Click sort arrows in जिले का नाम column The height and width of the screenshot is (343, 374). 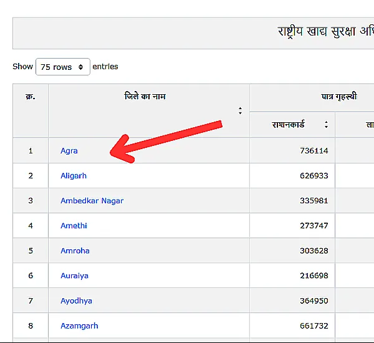(240, 111)
